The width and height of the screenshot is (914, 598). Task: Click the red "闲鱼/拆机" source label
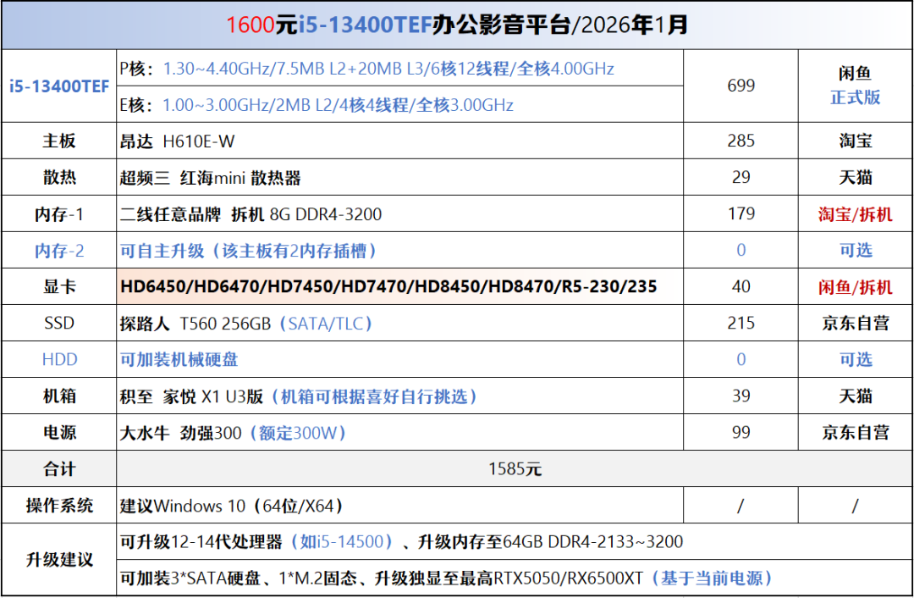(855, 287)
